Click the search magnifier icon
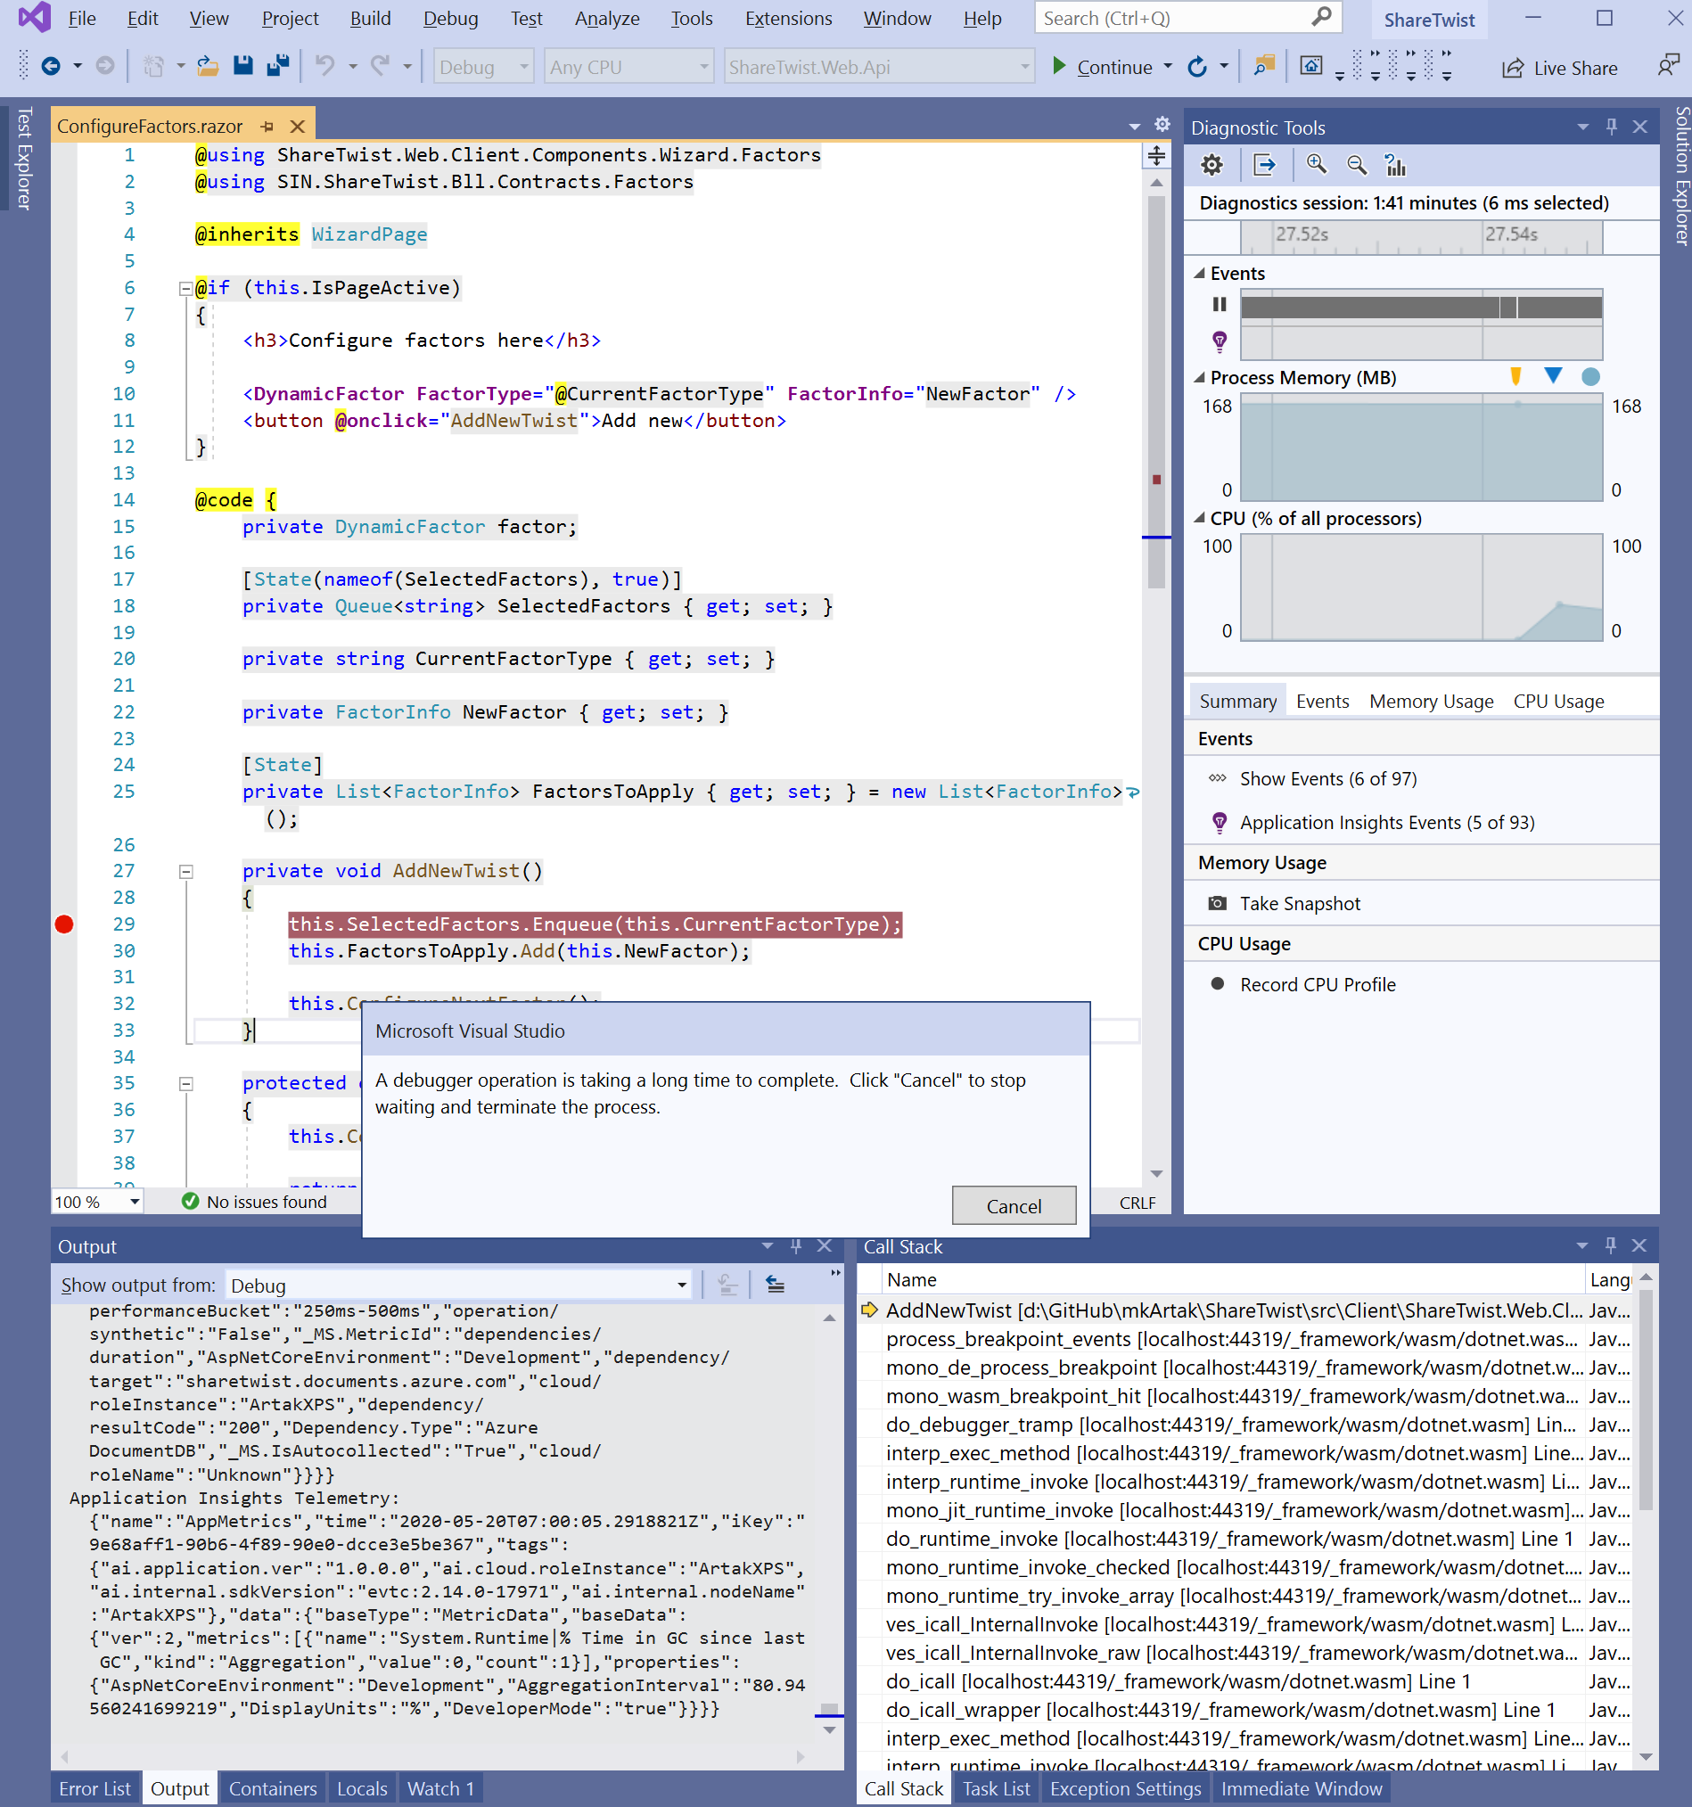Viewport: 1692px width, 1807px height. [1322, 17]
